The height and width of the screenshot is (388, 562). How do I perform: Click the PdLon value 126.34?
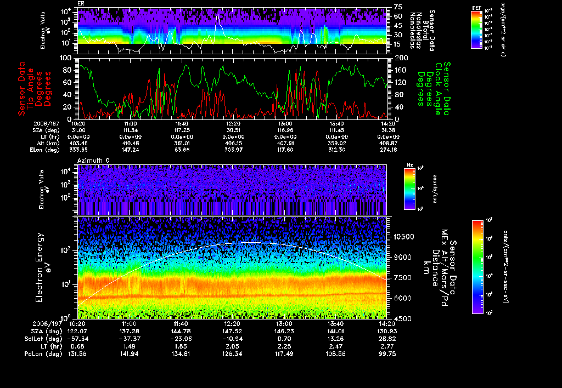[x=232, y=354]
